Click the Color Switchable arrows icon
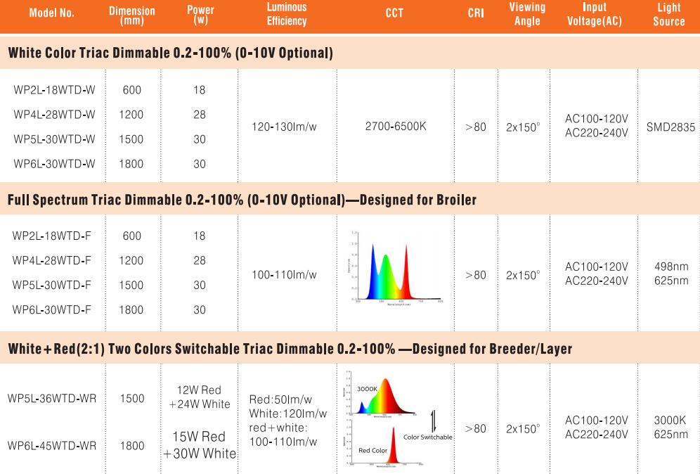700x474 pixels. click(433, 421)
